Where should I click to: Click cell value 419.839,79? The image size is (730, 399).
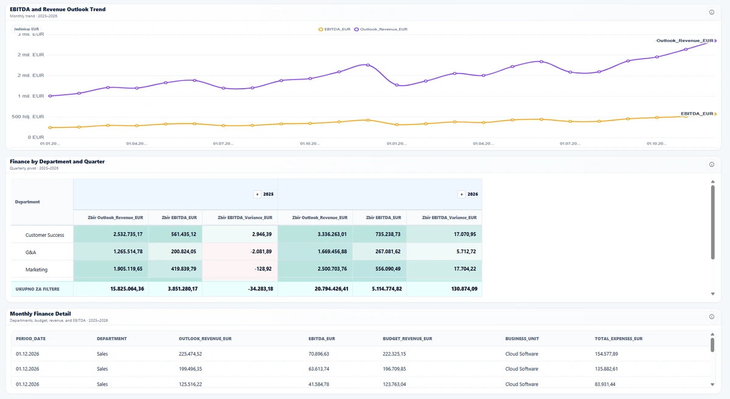[x=175, y=269]
